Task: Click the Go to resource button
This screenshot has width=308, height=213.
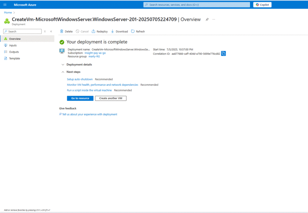Action: pyautogui.click(x=80, y=98)
